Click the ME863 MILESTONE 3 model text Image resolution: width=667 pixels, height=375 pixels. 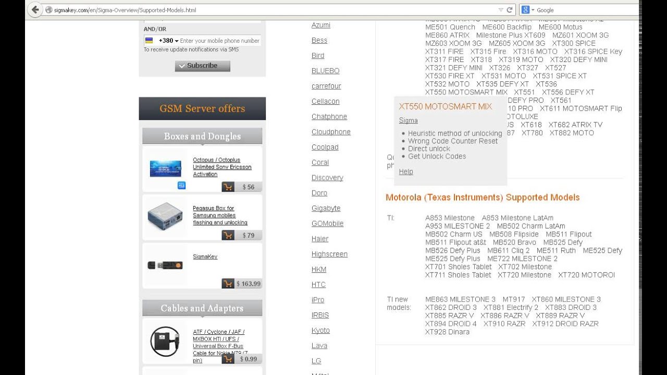coord(460,299)
